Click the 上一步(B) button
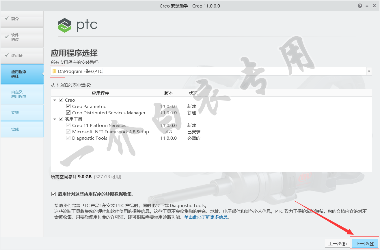This screenshot has width=380, height=250. tap(338, 244)
